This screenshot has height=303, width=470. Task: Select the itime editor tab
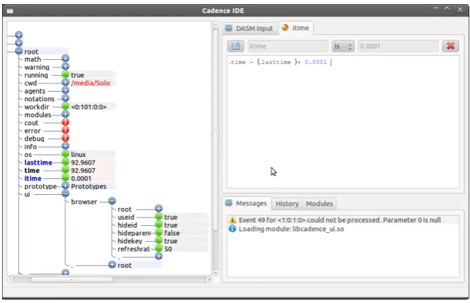coord(296,28)
